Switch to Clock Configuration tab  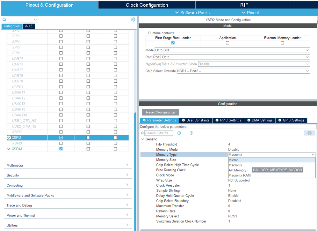point(147,5)
